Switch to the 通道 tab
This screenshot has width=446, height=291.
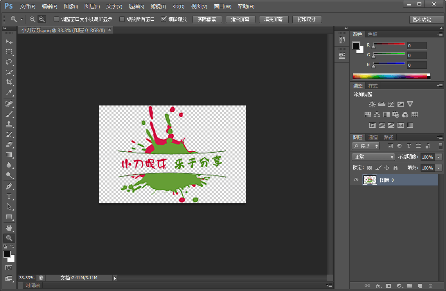pos(373,137)
